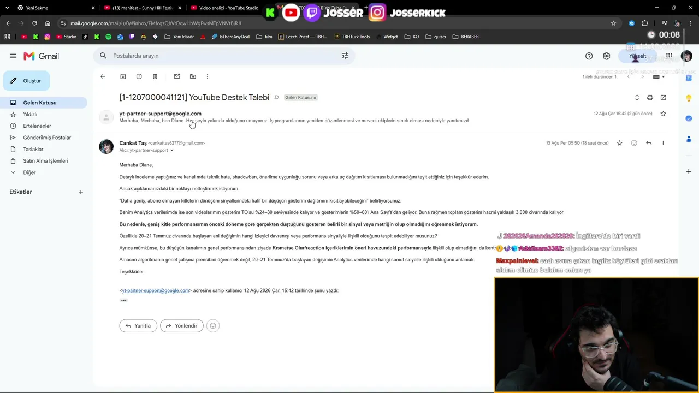Open the browser extensions puzzle icon
This screenshot has width=699, height=393.
(645, 23)
